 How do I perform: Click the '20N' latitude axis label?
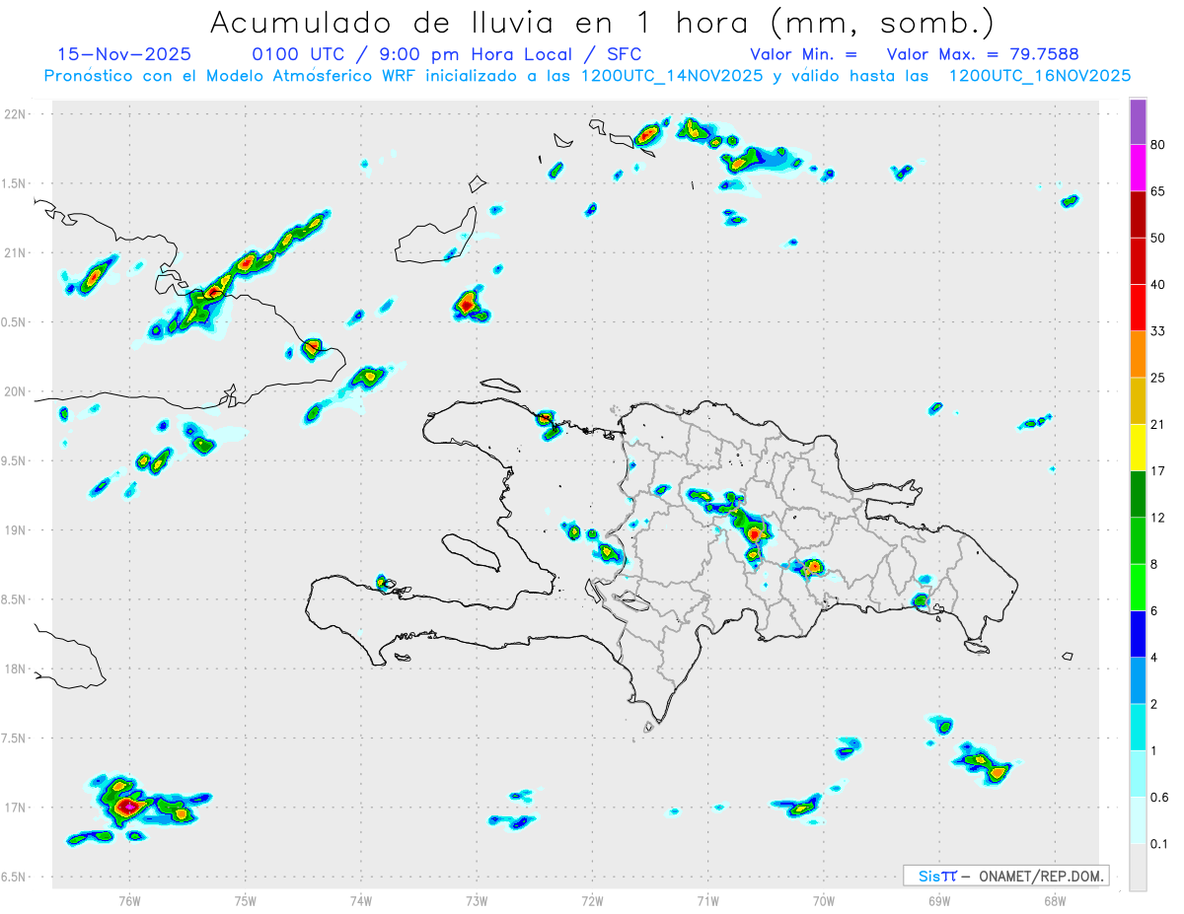[x=15, y=391]
